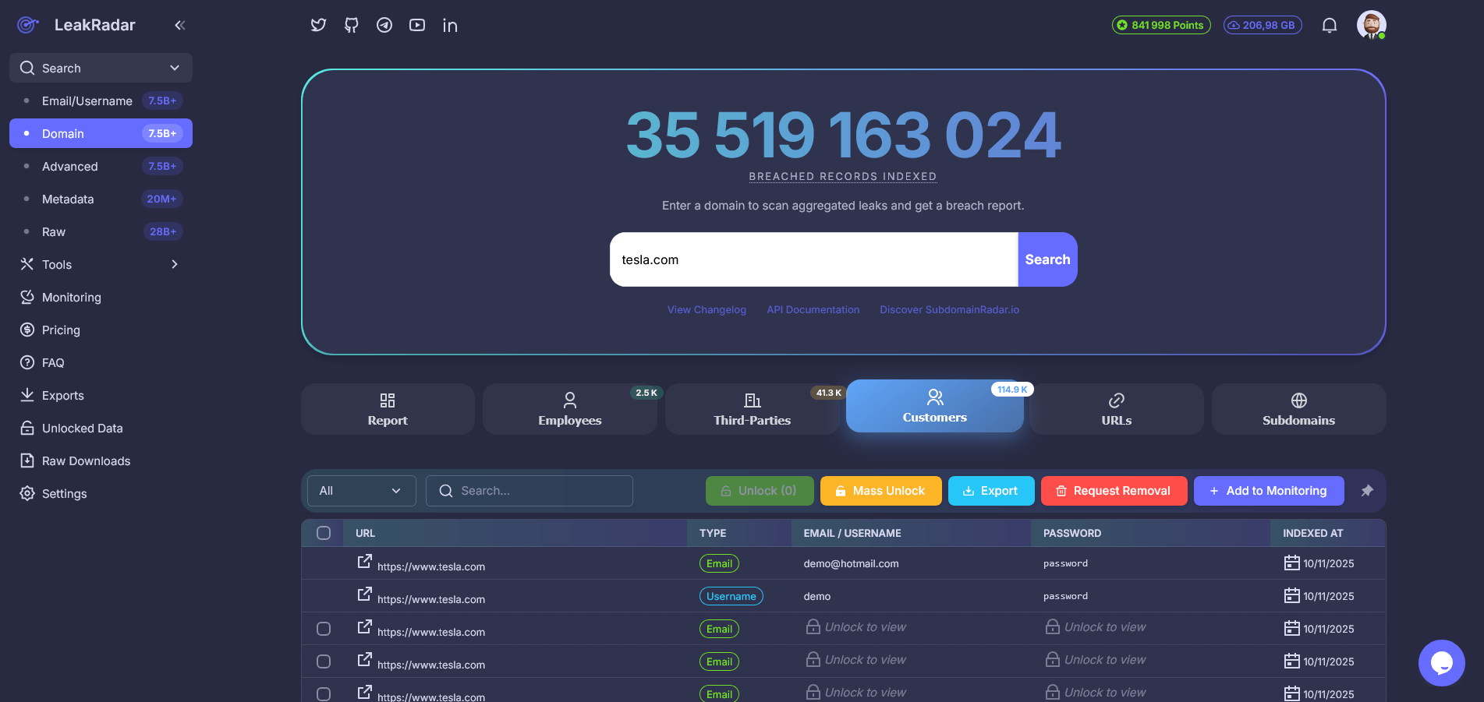Open the "All" filter dropdown
The image size is (1484, 702).
tap(361, 491)
